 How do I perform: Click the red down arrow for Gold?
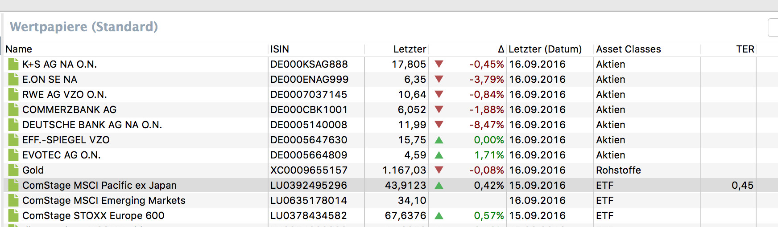pos(439,170)
